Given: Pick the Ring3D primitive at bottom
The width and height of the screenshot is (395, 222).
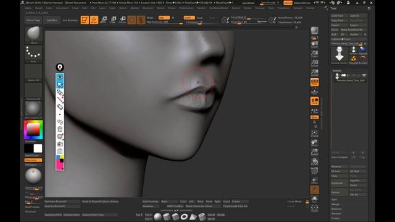Looking at the screenshot, I should click(x=184, y=216).
